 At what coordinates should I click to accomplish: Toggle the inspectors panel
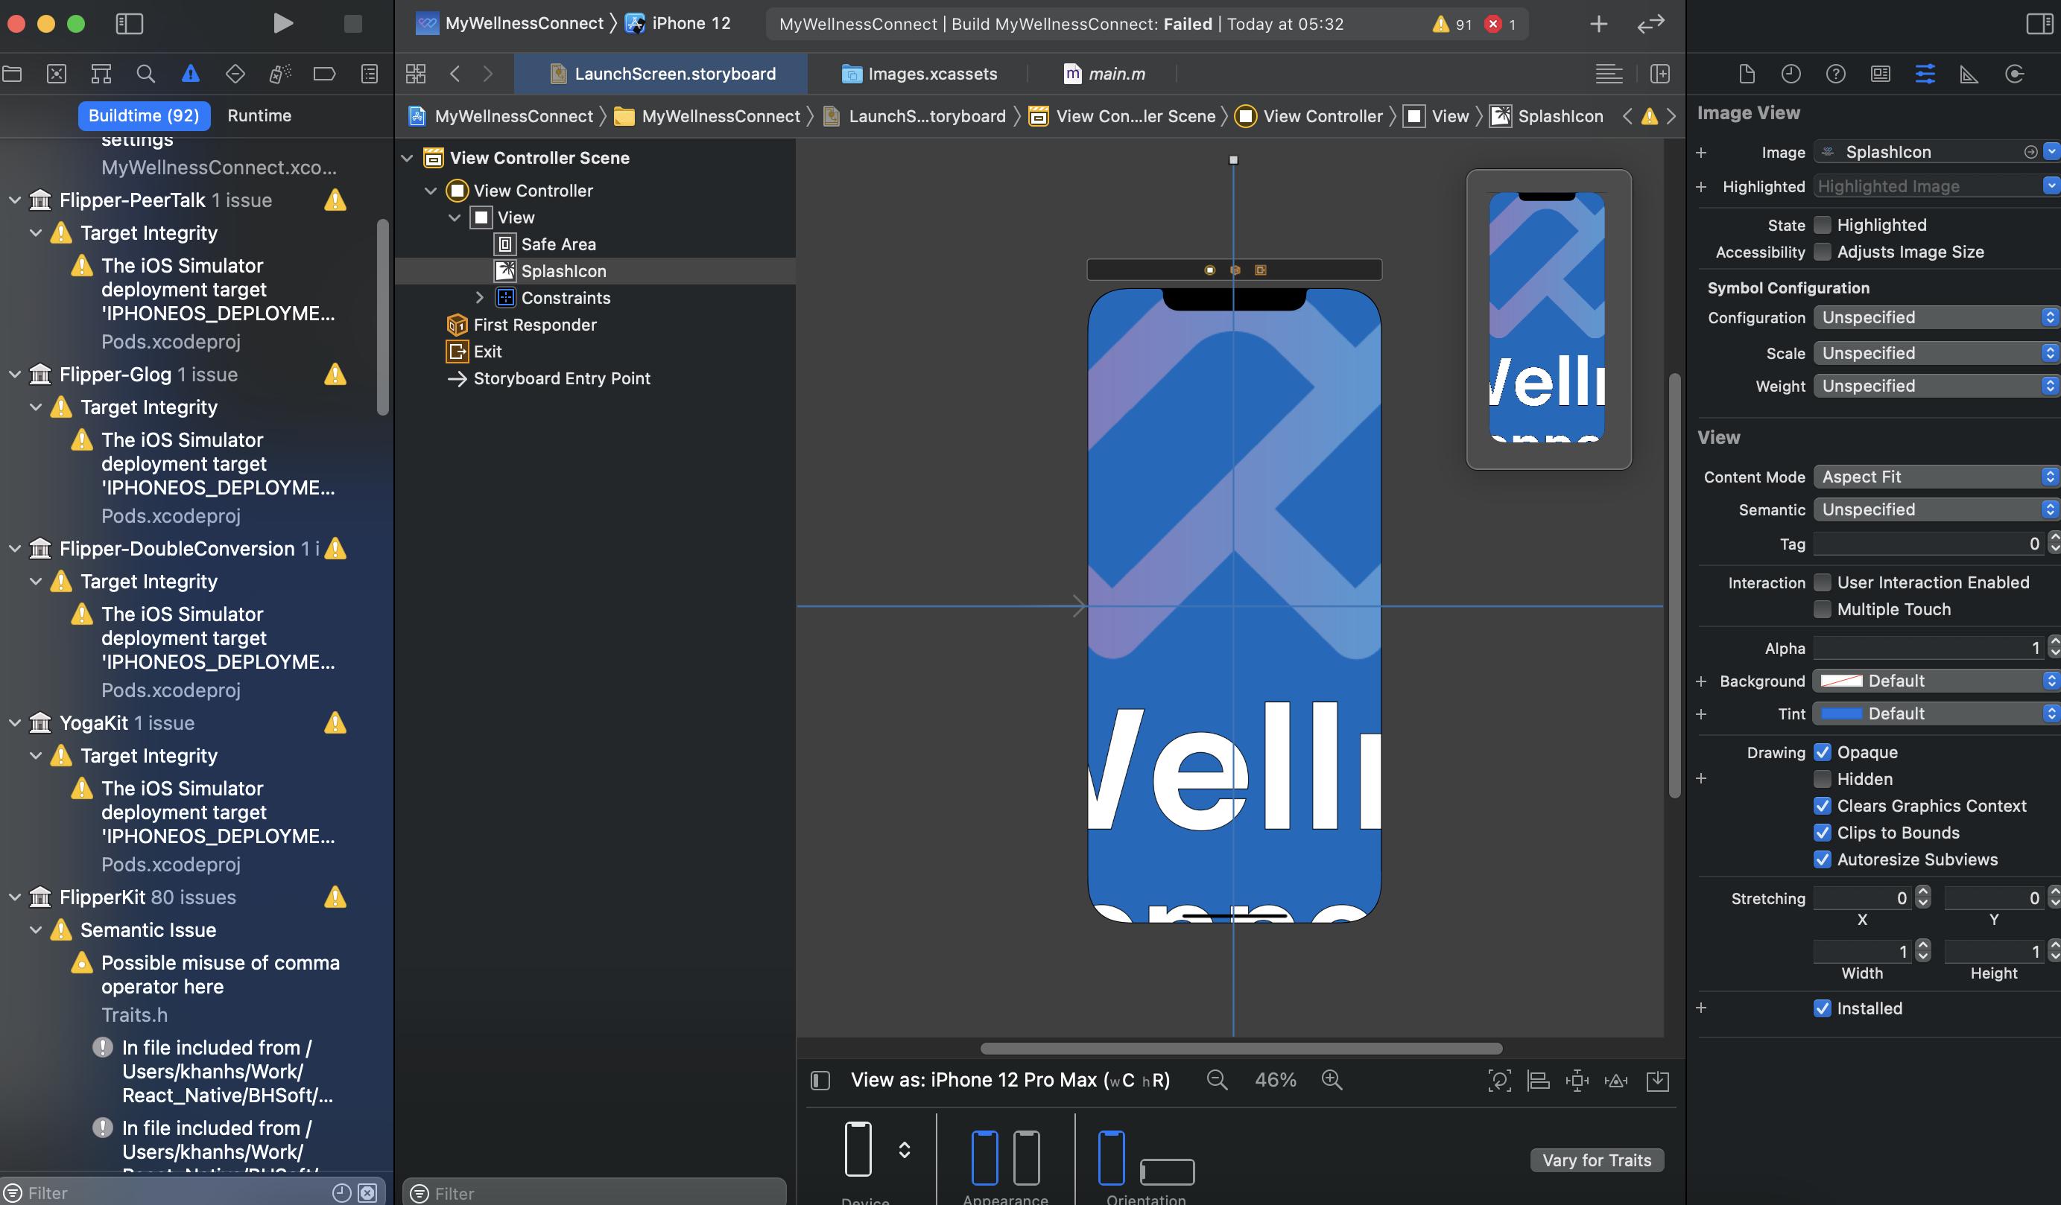point(2039,24)
